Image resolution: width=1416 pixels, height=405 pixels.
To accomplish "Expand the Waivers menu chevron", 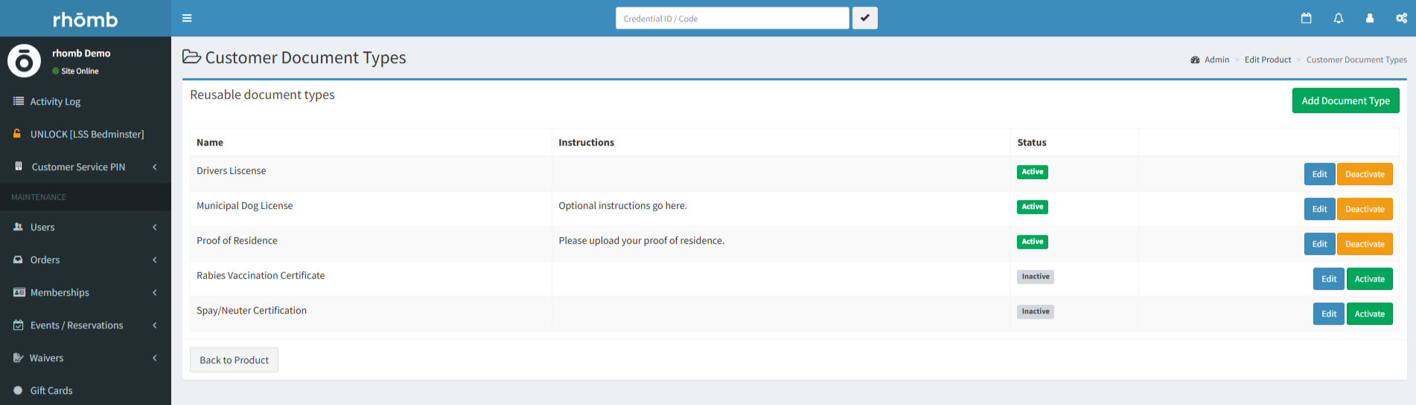I will click(x=155, y=357).
